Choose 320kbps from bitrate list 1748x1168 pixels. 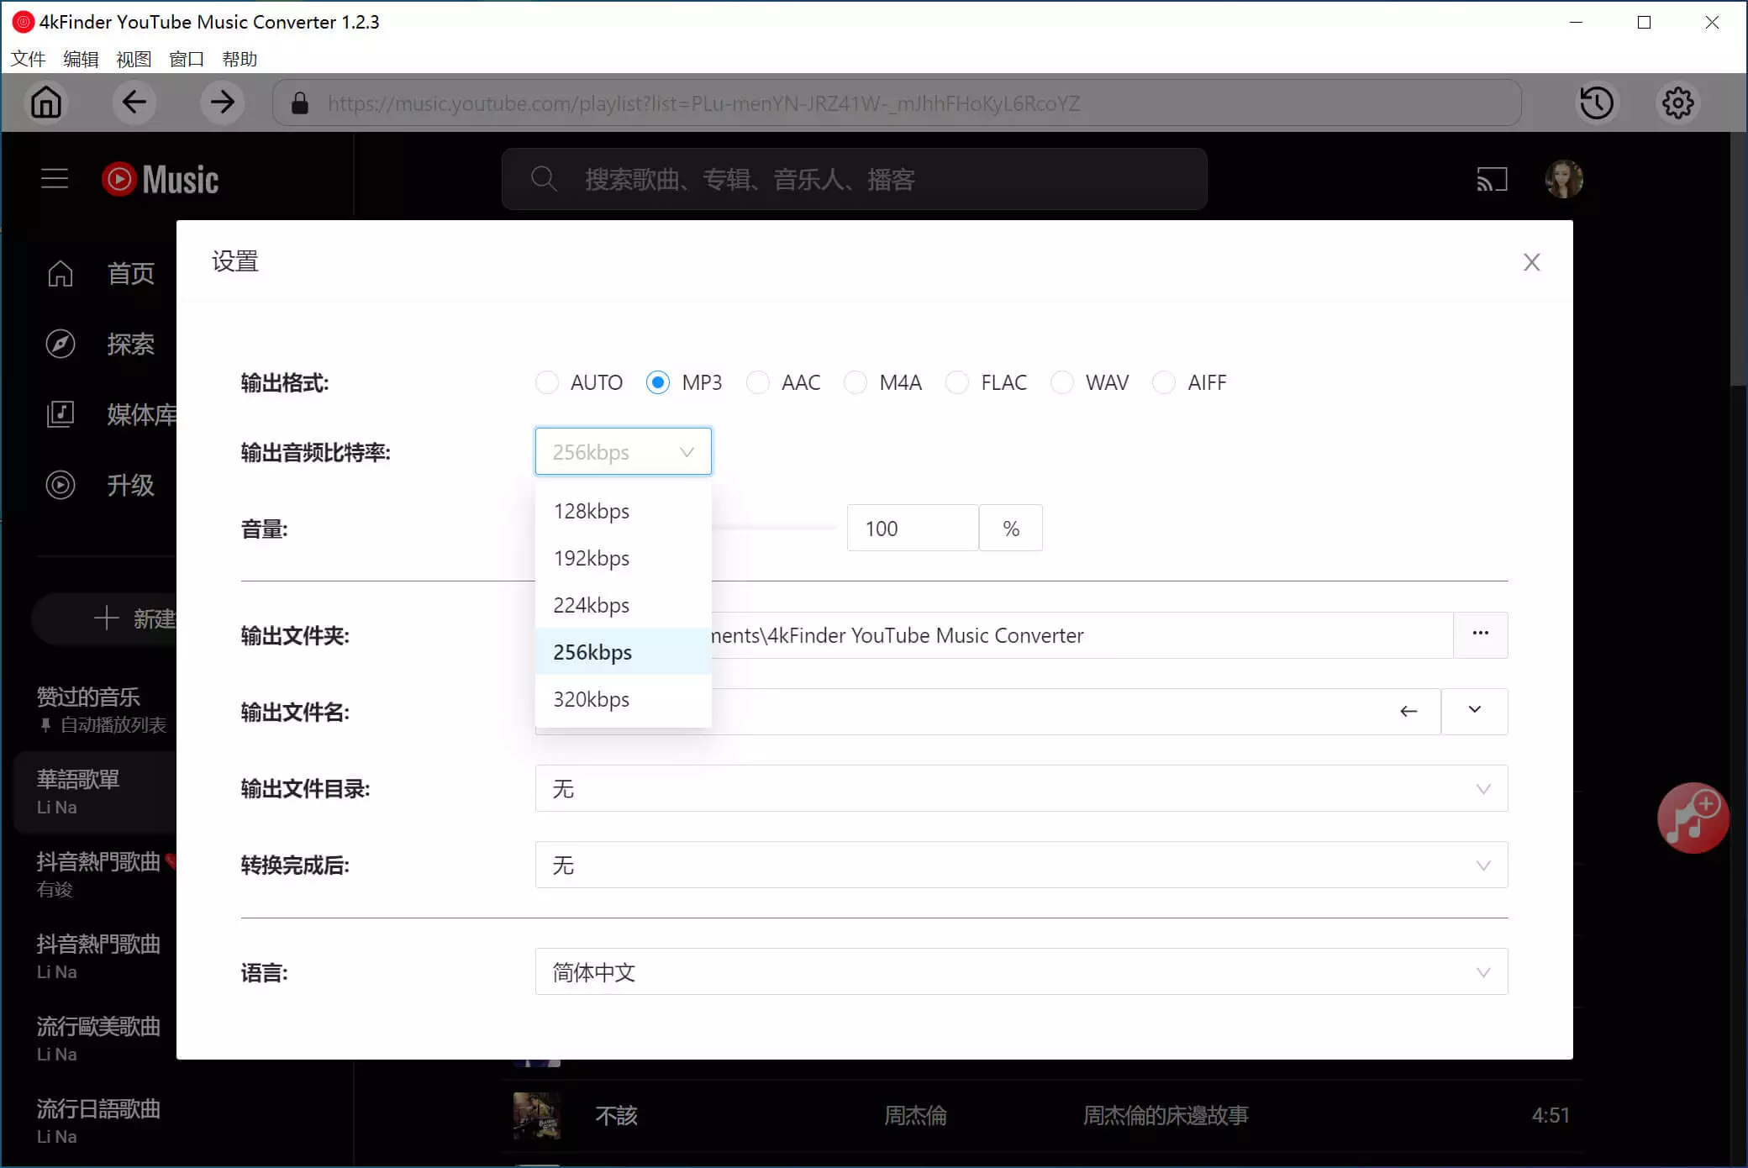click(x=624, y=699)
